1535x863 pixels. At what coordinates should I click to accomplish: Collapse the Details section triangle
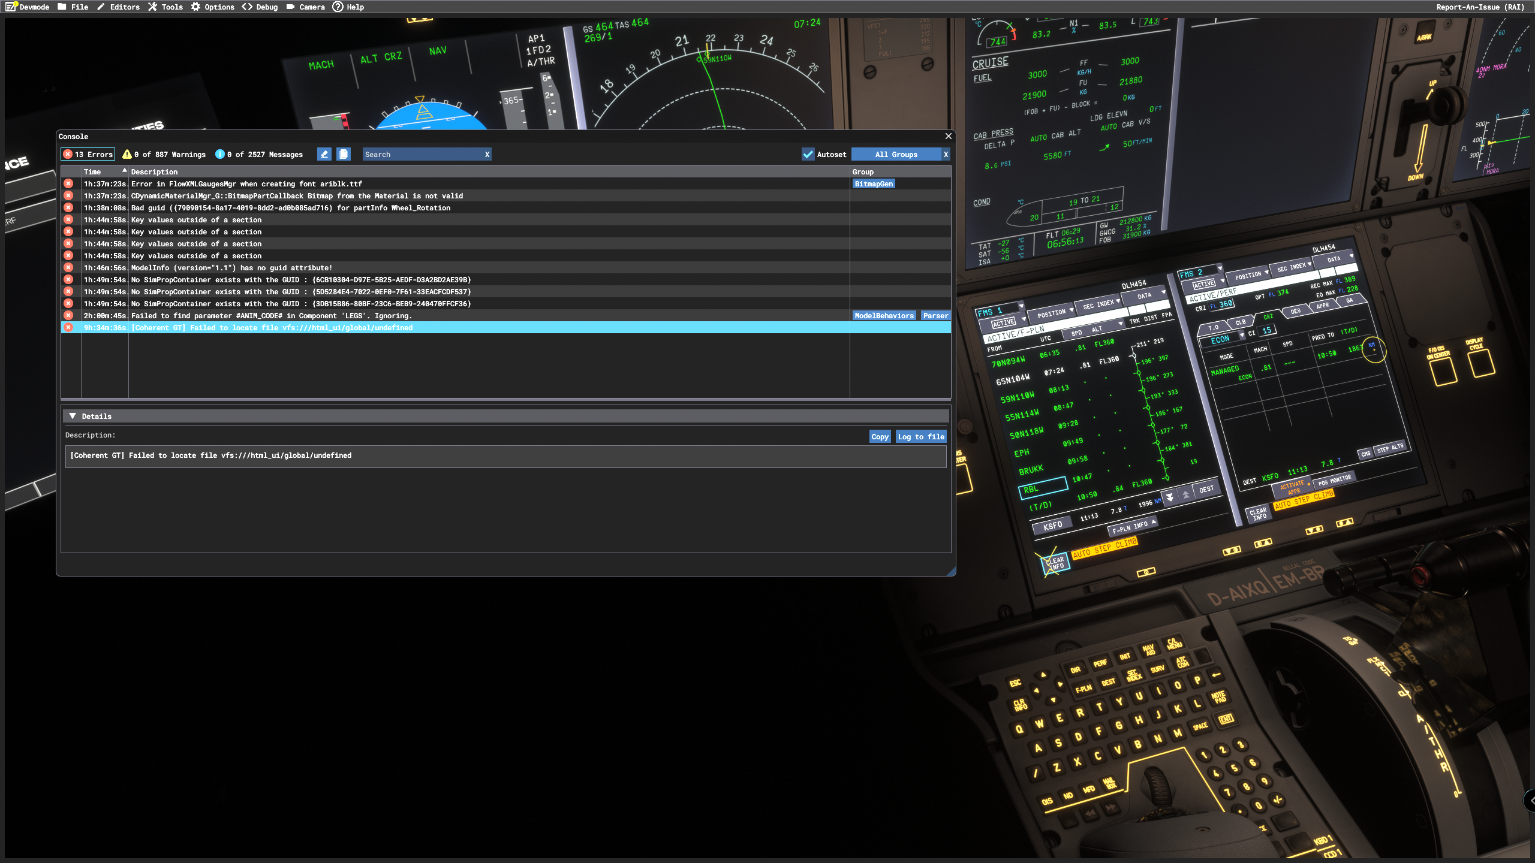point(73,416)
